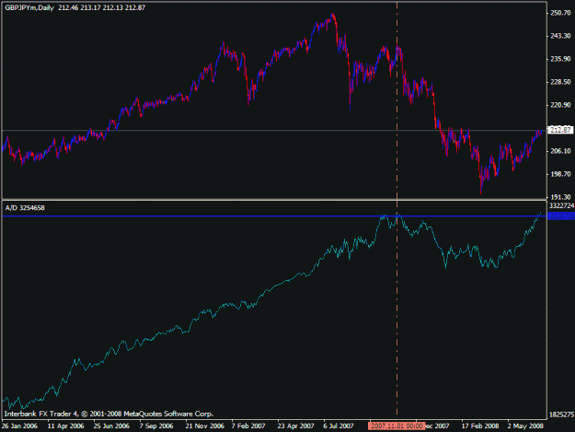
Task: Click the blue highlighted A/D level label
Action: point(560,216)
